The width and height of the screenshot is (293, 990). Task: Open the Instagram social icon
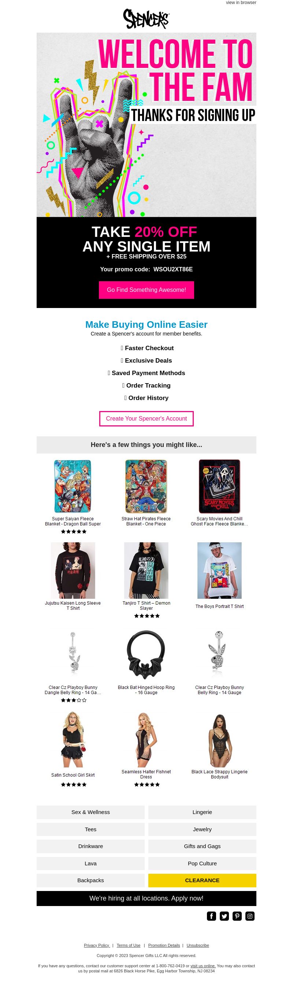(250, 916)
